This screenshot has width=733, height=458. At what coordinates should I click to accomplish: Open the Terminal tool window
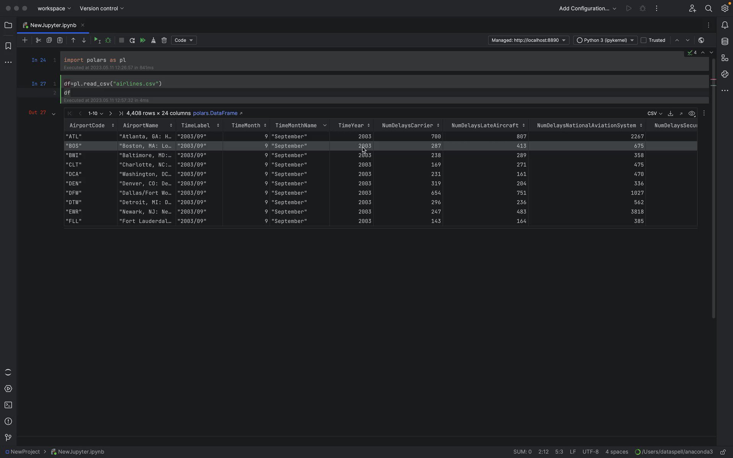point(8,405)
